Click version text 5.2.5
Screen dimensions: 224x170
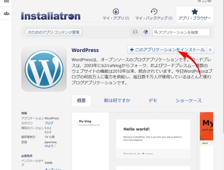coord(48,132)
